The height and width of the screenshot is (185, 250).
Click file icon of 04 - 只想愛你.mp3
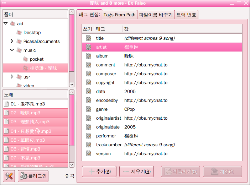click(6, 131)
